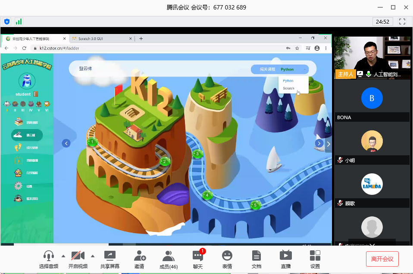Click the green signal strength icon
The image size is (413, 274).
(19, 21)
